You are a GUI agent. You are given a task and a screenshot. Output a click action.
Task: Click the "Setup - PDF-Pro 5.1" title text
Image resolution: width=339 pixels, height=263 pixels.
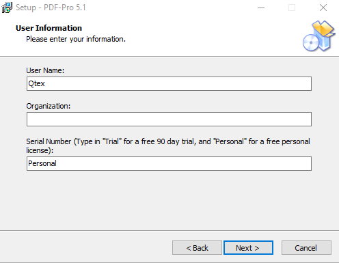[51, 8]
